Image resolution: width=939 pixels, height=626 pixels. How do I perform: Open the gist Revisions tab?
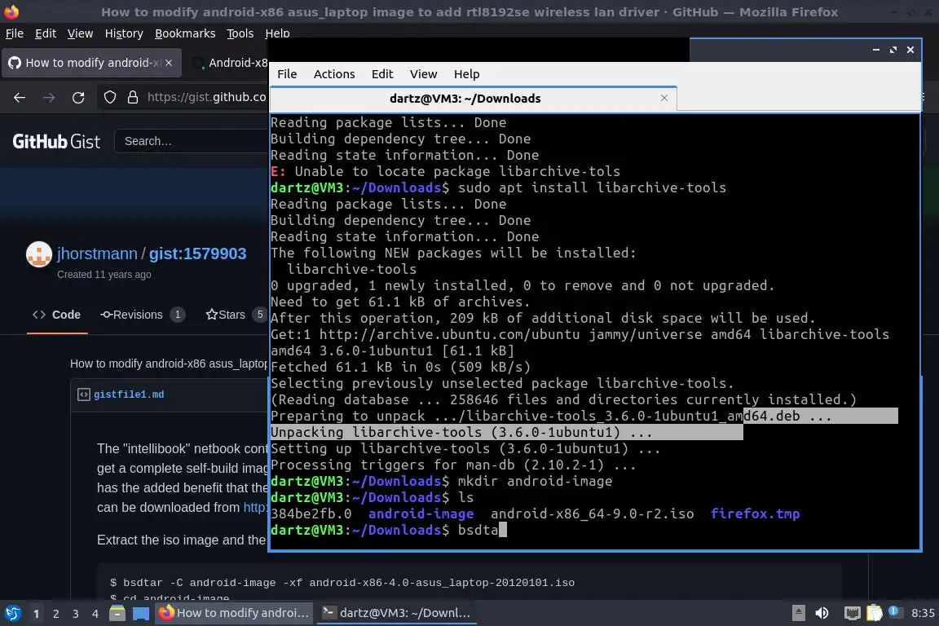coord(143,315)
